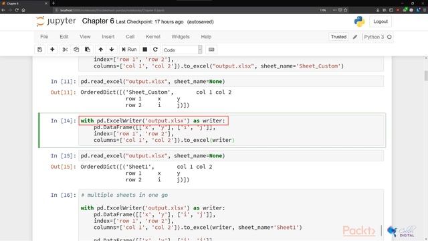Open the browser hamburger menu

(425, 10)
